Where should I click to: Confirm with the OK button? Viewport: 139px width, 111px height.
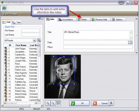(x=79, y=103)
